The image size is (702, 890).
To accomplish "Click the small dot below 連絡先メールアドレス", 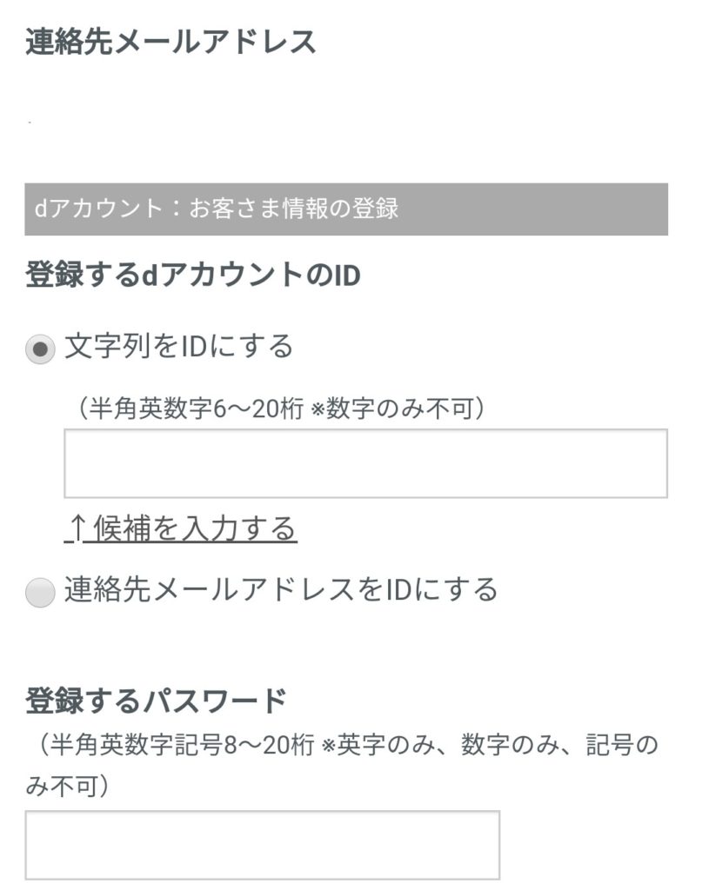I will coord(30,123).
